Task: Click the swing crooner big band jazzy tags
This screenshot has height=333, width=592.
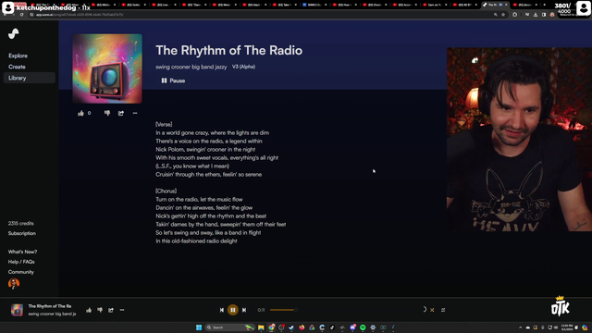Action: click(191, 67)
